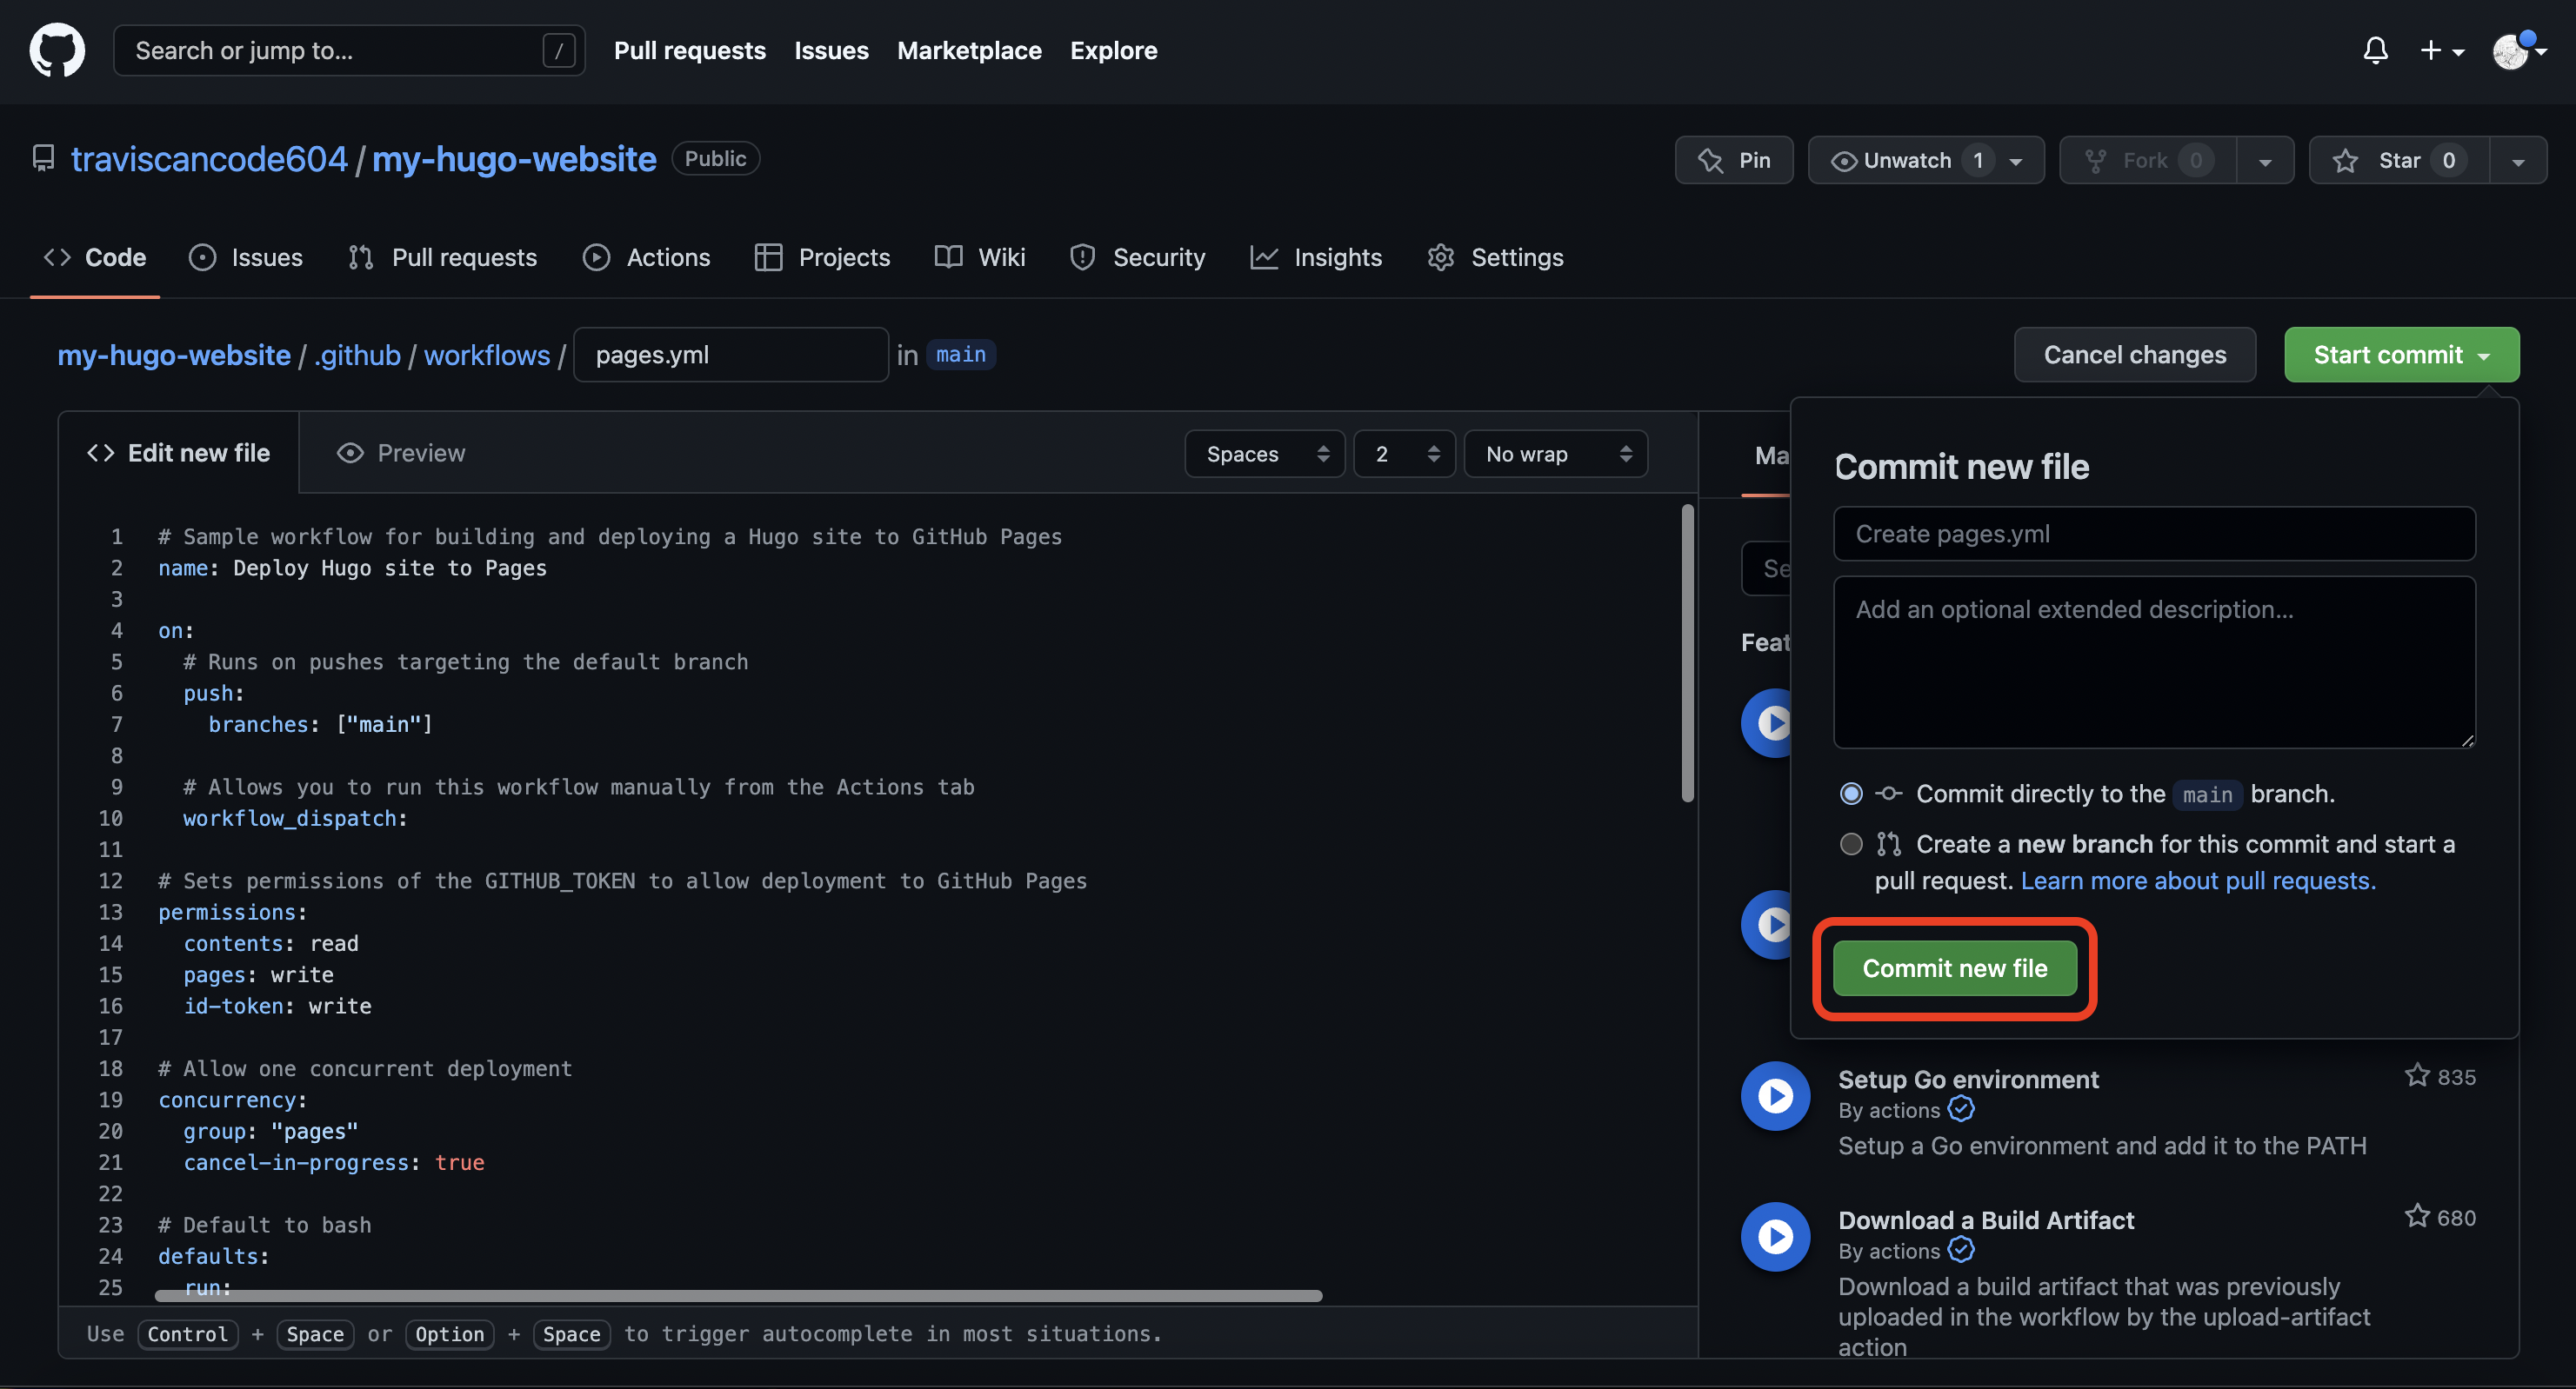This screenshot has height=1389, width=2576.
Task: Click the Create pages.yml commit message field
Action: (2154, 534)
